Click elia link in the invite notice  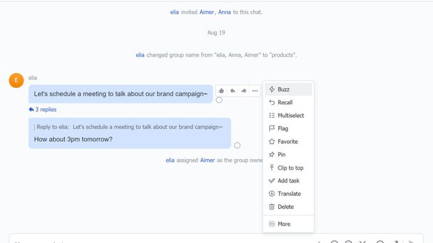174,12
